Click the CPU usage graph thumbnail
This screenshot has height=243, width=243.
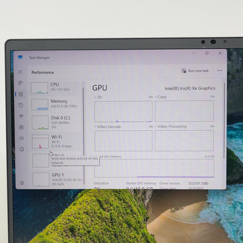(39, 88)
